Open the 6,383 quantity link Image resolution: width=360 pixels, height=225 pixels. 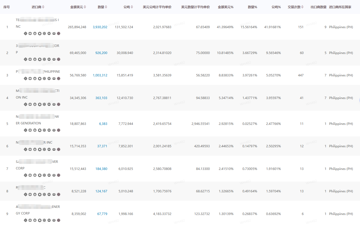(103, 124)
